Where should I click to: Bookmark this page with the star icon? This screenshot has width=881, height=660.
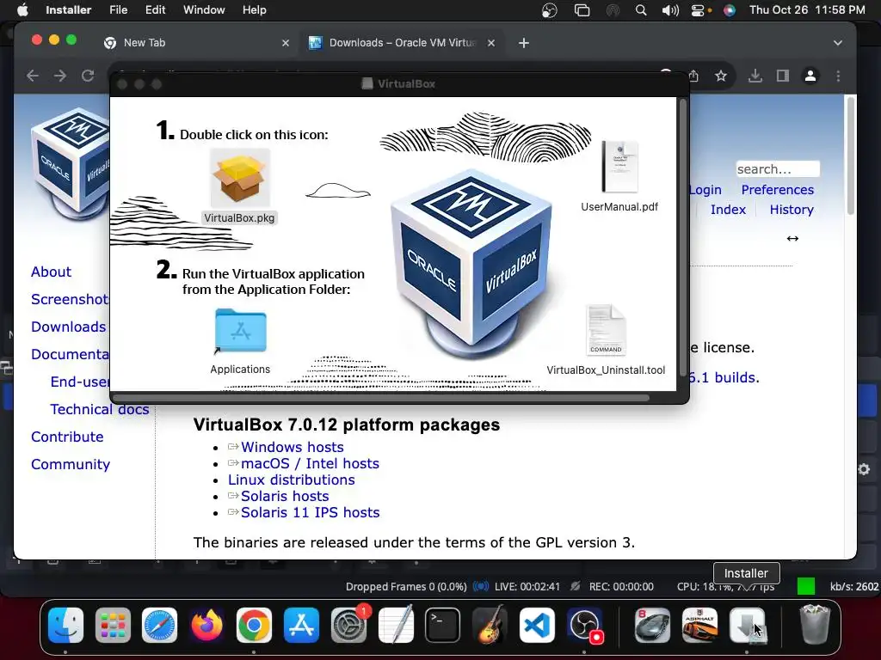(x=721, y=76)
